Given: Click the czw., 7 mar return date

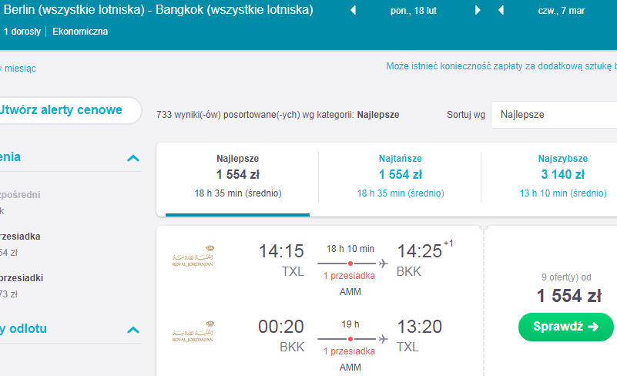Looking at the screenshot, I should [x=561, y=11].
